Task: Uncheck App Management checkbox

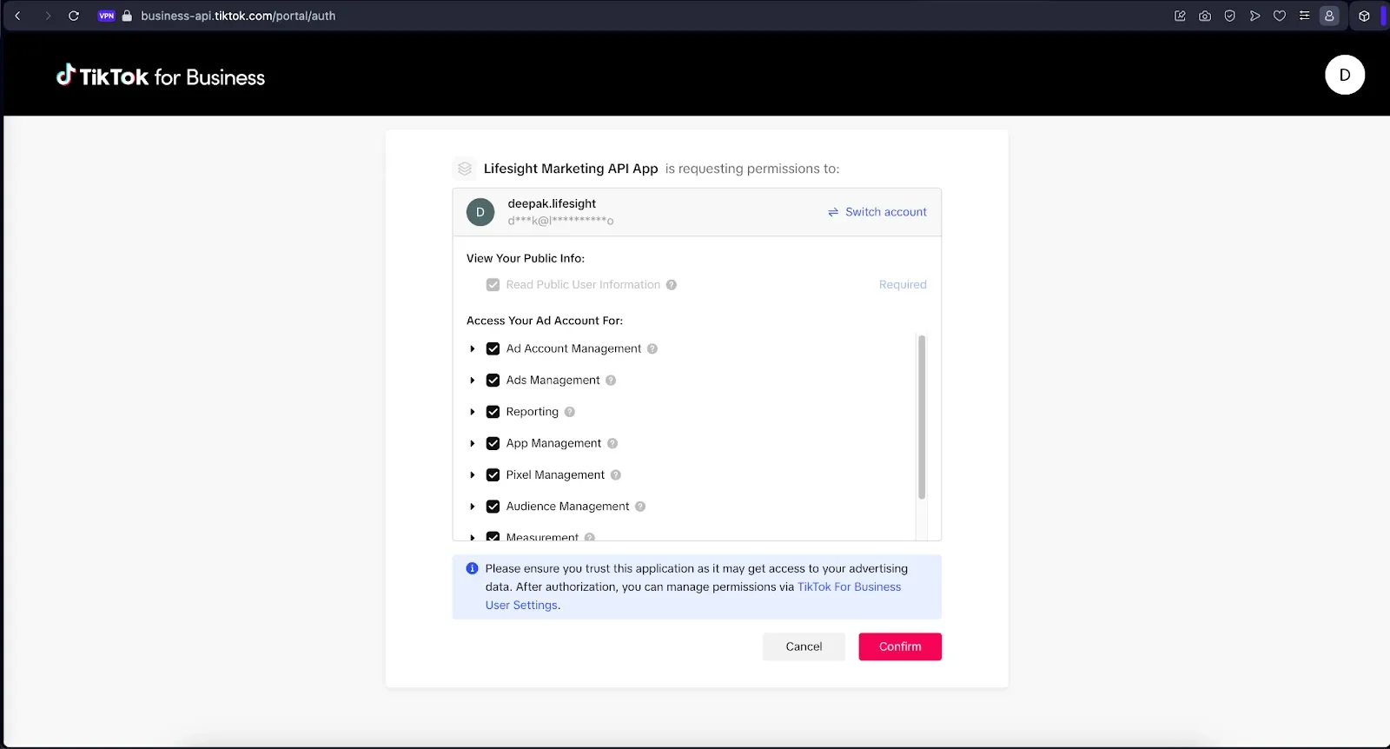Action: coord(493,443)
